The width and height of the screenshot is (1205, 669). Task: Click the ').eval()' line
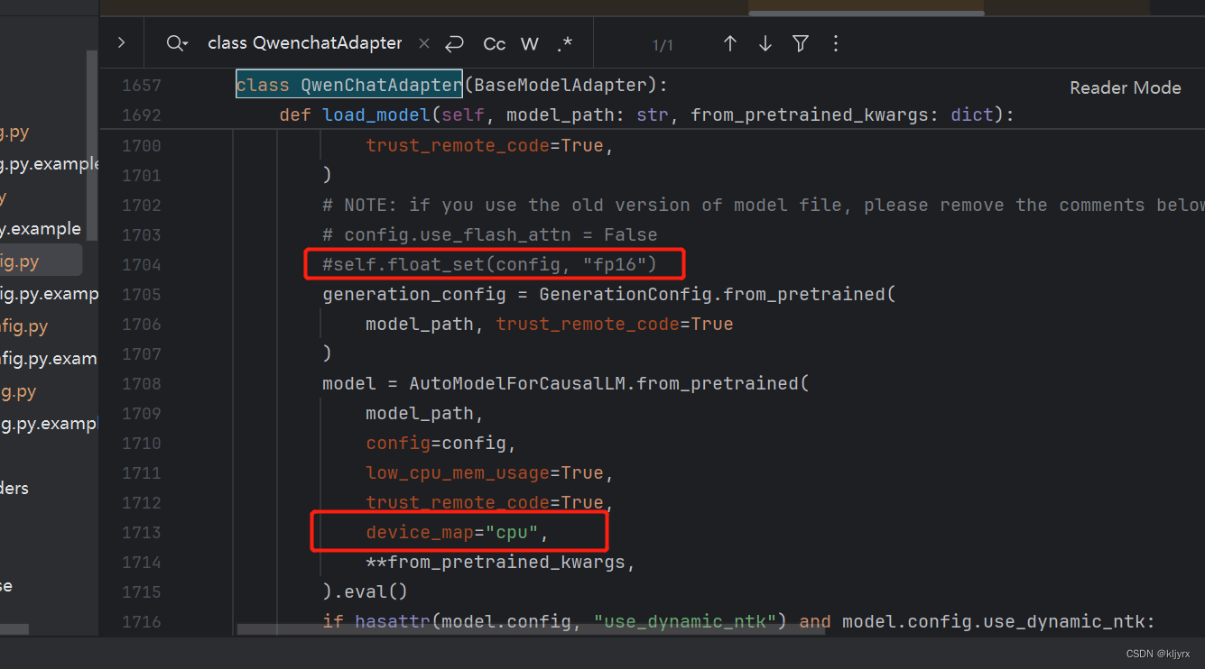(366, 591)
